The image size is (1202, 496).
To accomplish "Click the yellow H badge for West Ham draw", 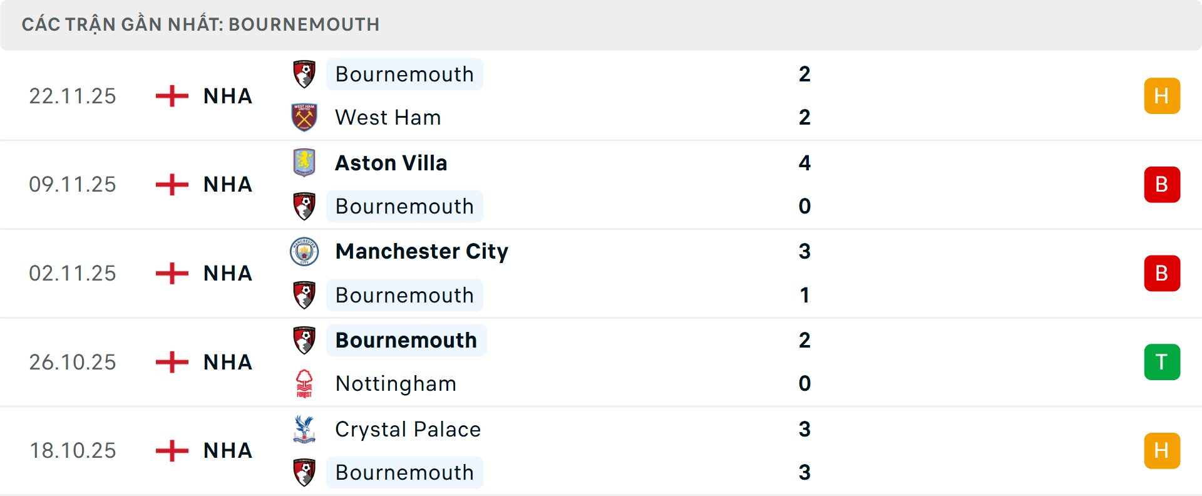I will [1162, 95].
